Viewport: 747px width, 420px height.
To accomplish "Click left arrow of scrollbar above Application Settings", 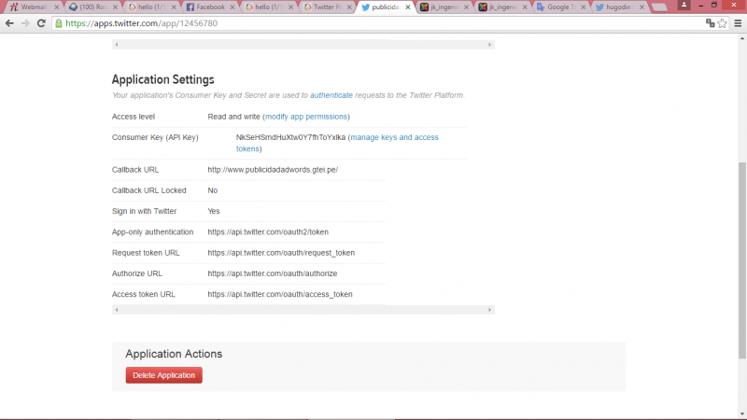I will pyautogui.click(x=117, y=45).
